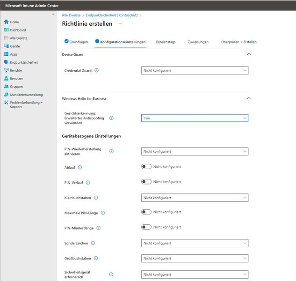
Task: Go to Überprüfen + Erstellen tab
Action: tap(239, 42)
